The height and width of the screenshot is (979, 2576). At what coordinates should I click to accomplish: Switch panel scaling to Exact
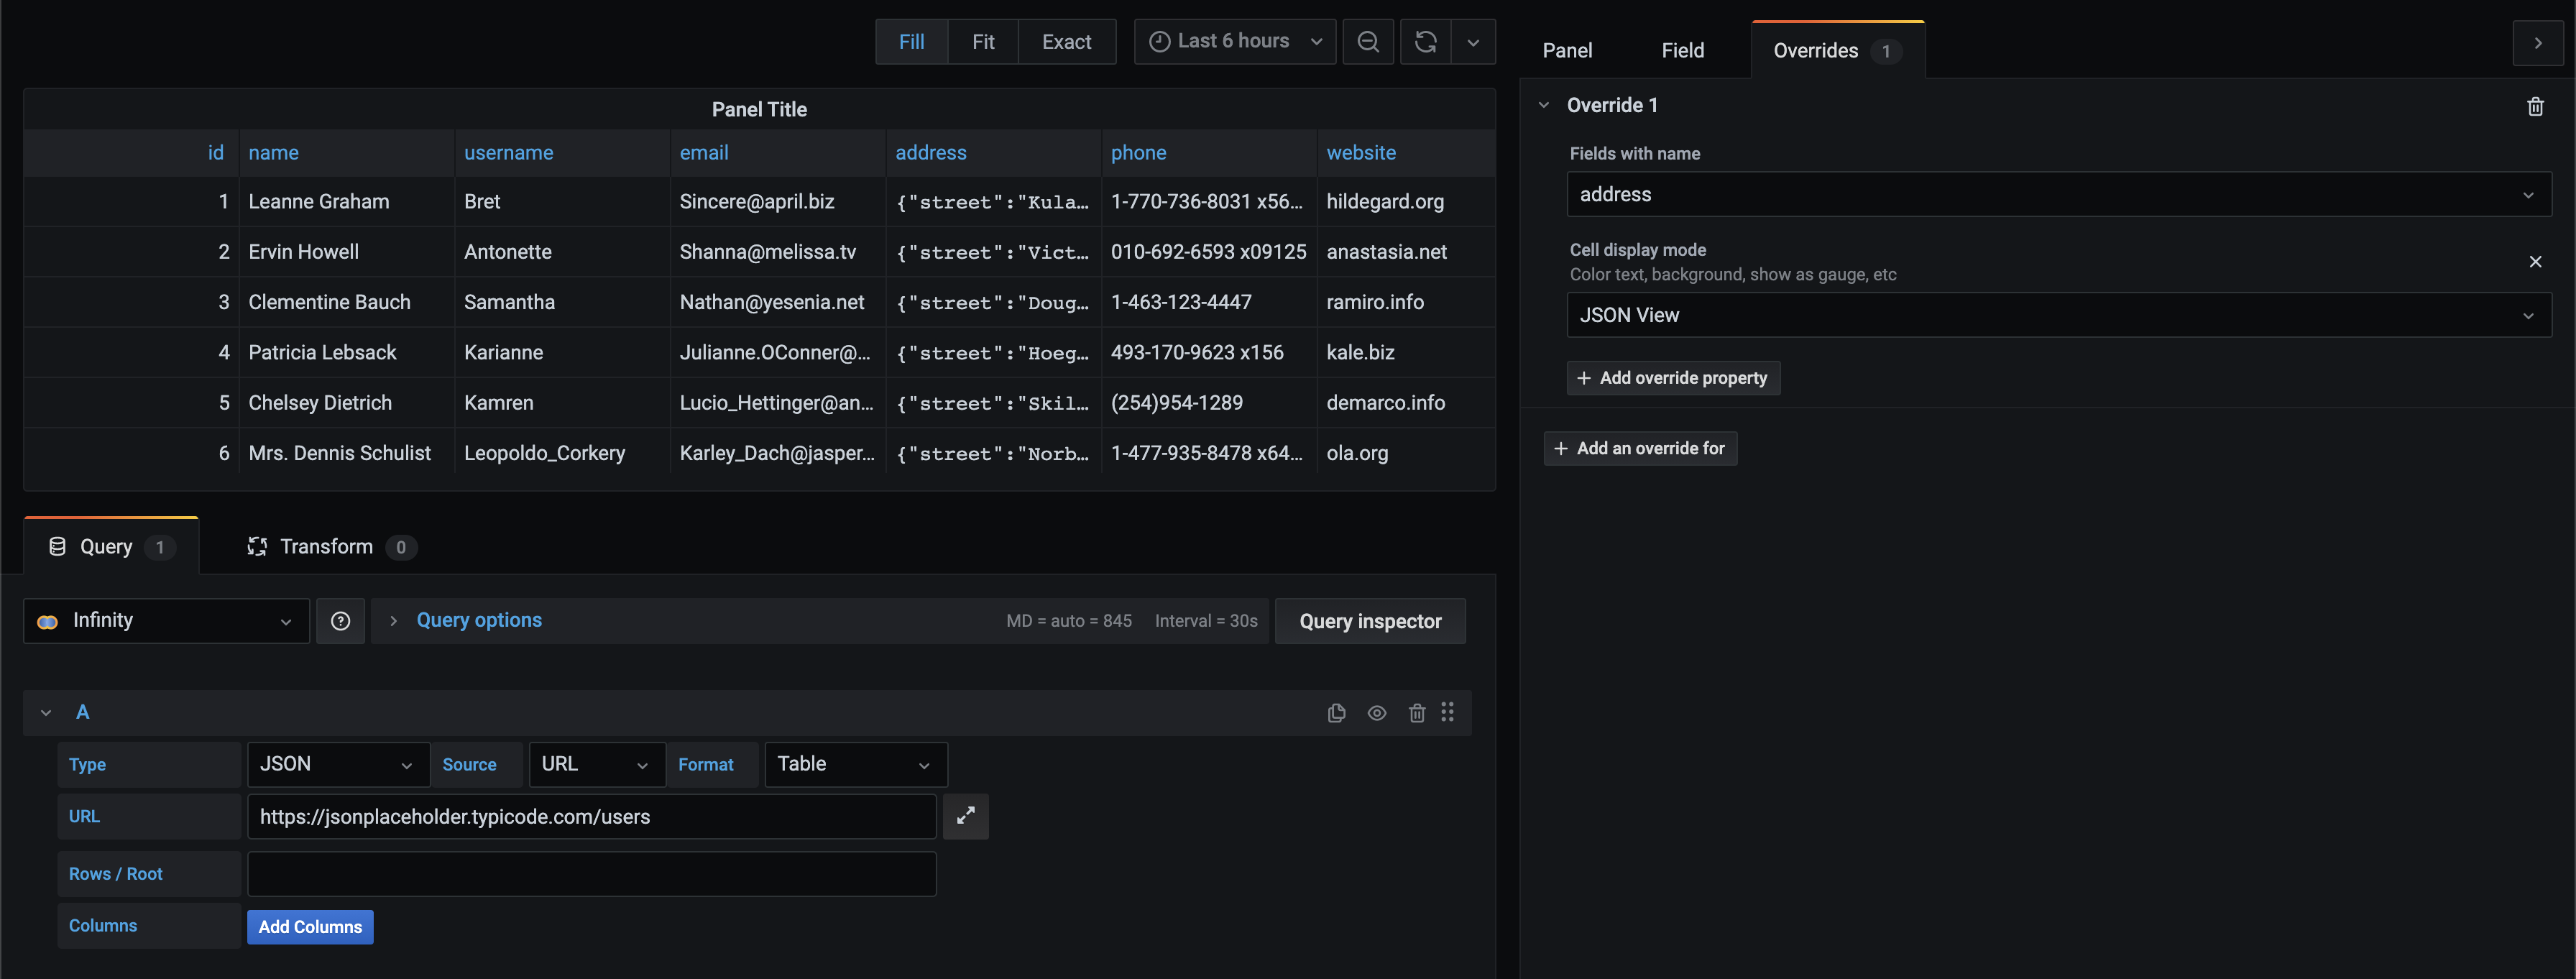click(1066, 41)
